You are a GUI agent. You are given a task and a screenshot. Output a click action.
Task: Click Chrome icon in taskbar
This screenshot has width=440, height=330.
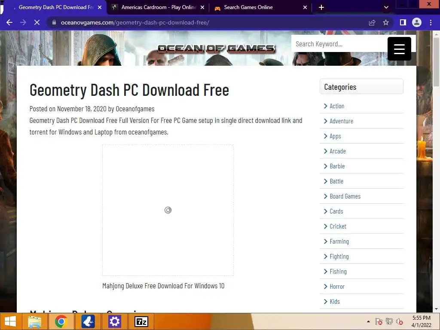click(61, 321)
